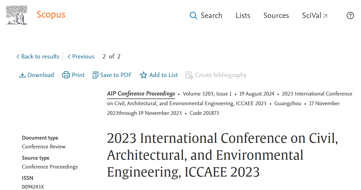The height and width of the screenshot is (190, 361).
Task: Return with Back to results link
Action: (x=38, y=57)
